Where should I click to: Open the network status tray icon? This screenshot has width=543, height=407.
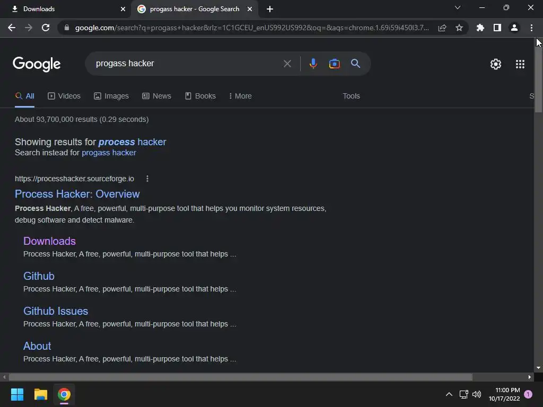(x=463, y=394)
